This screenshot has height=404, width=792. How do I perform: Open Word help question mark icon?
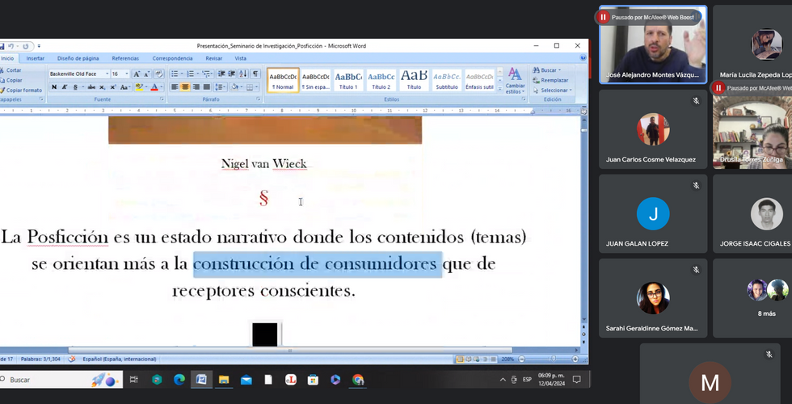[583, 58]
